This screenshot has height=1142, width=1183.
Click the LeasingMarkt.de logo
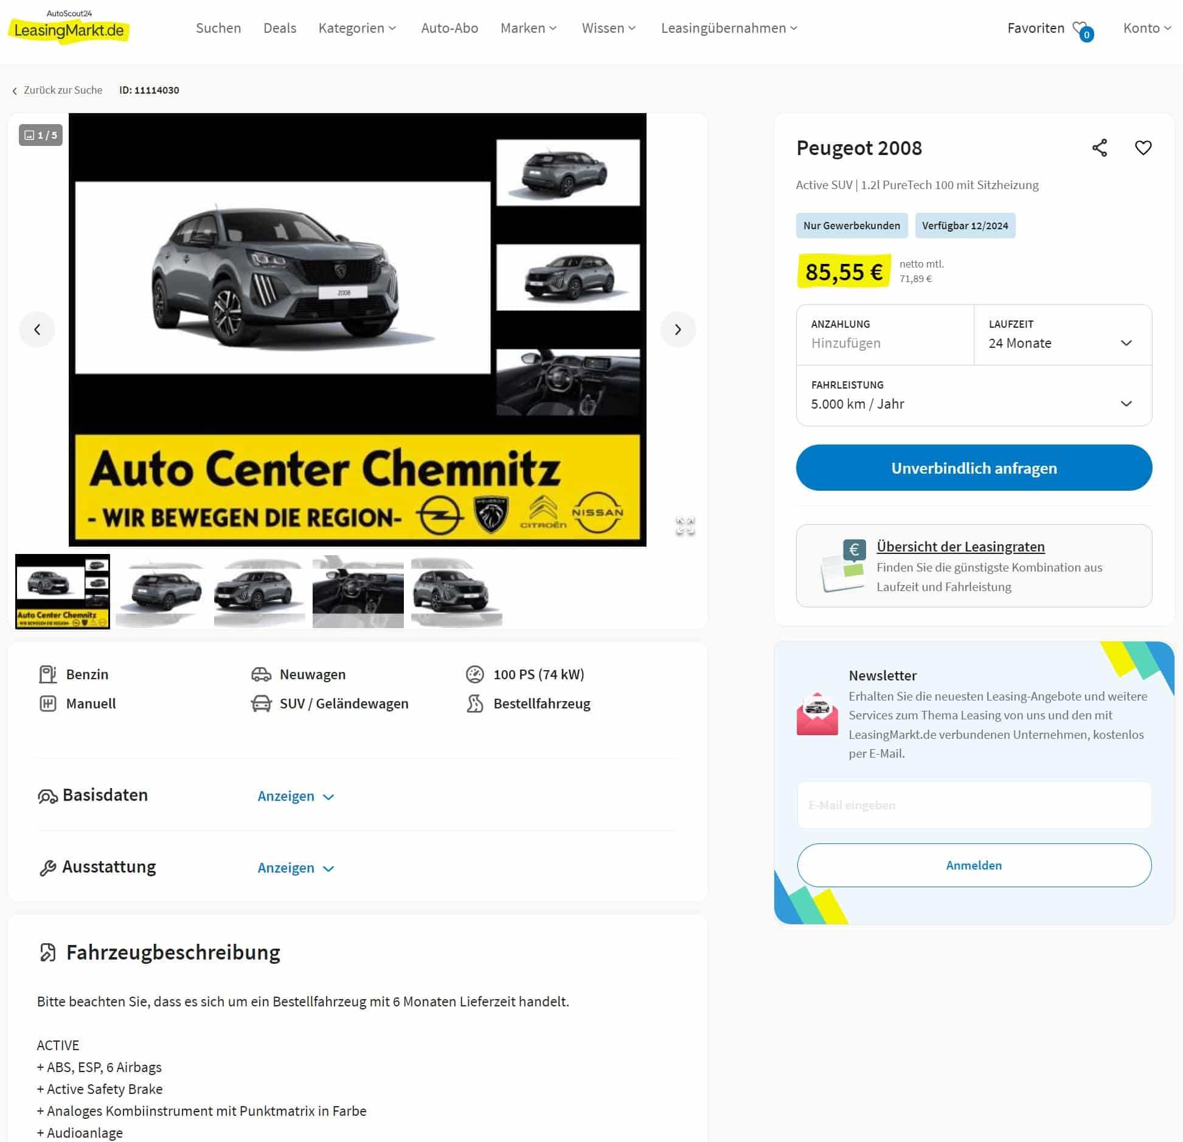pyautogui.click(x=69, y=26)
